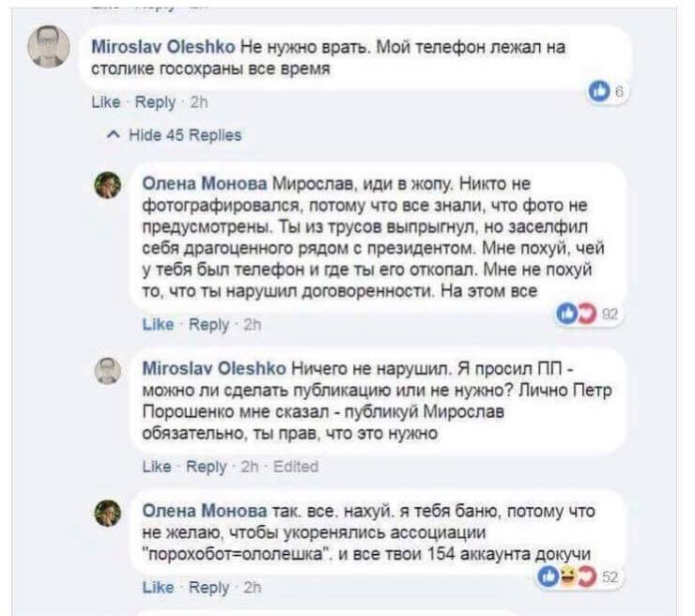The image size is (695, 616).
Task: Open reactions on the comment with 52 reactions
Action: click(x=580, y=576)
